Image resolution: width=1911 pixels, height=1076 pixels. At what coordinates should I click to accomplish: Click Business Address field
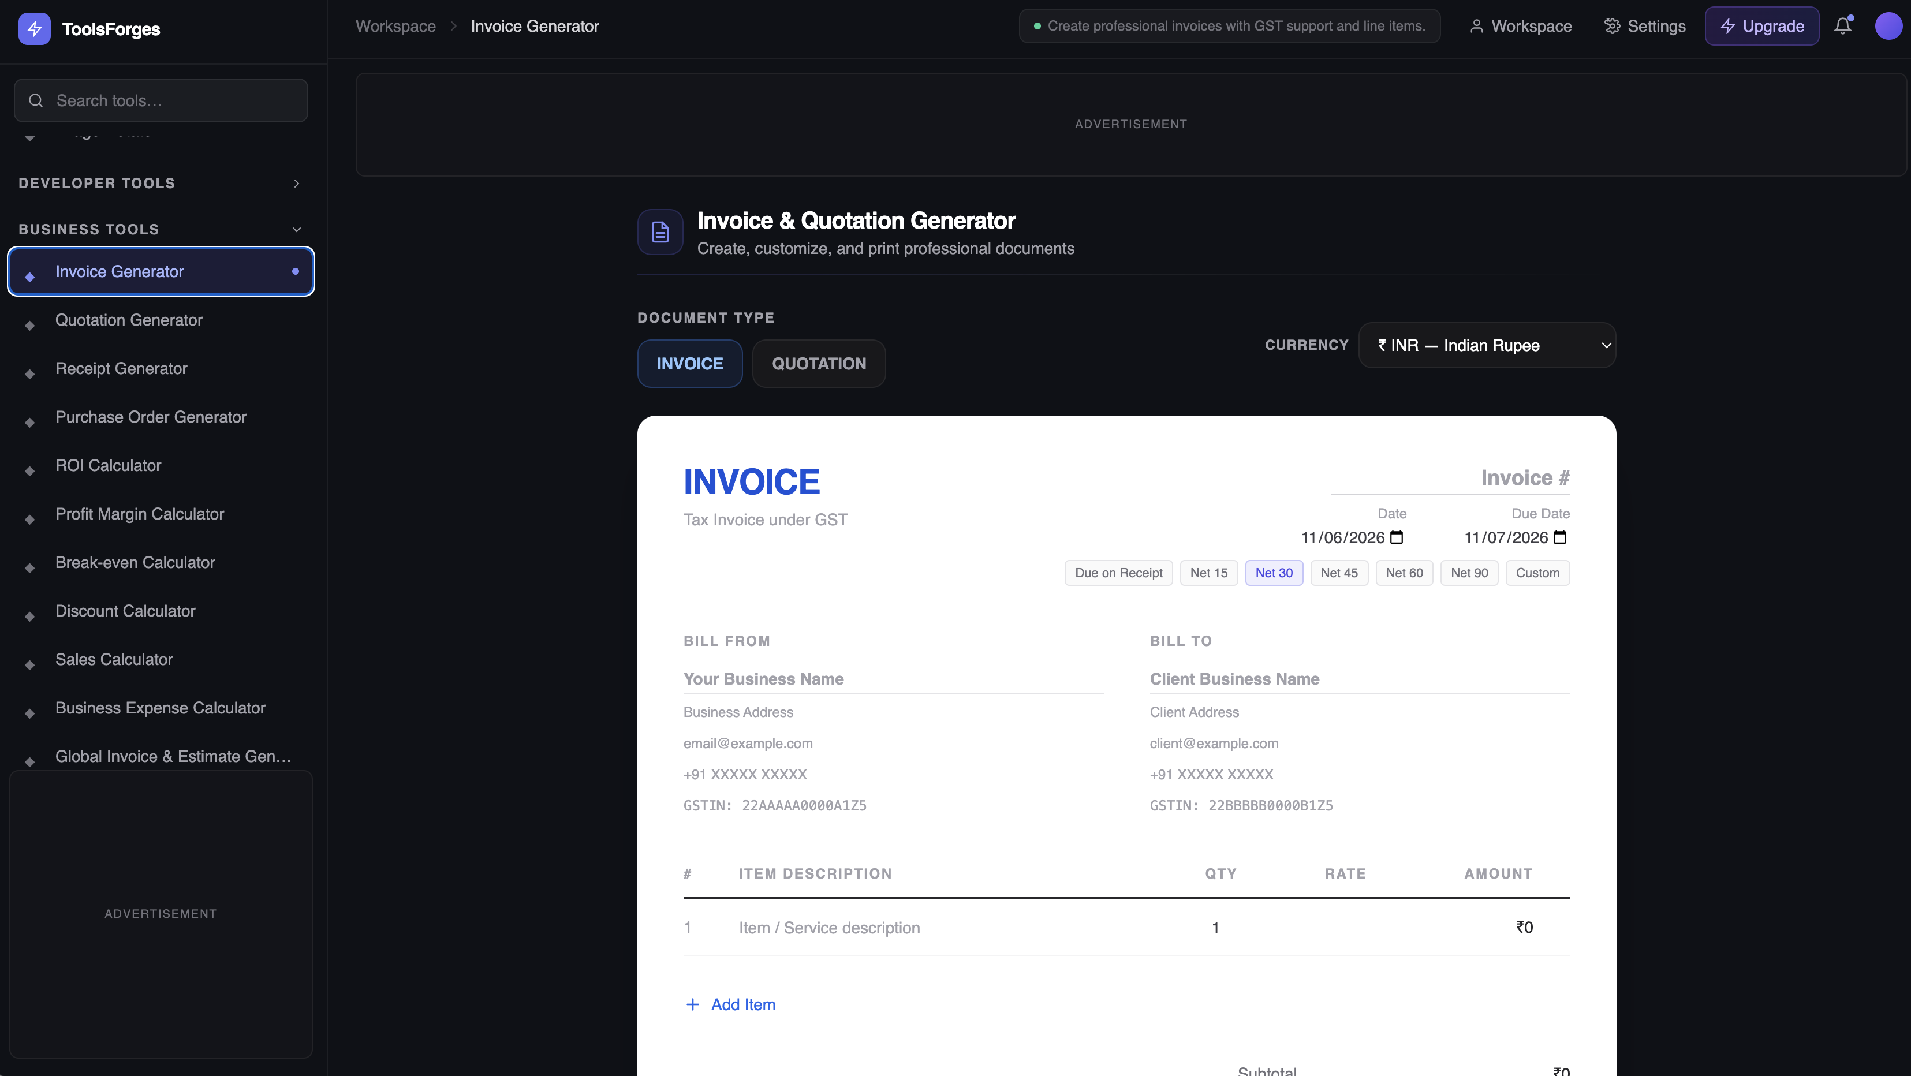click(893, 712)
